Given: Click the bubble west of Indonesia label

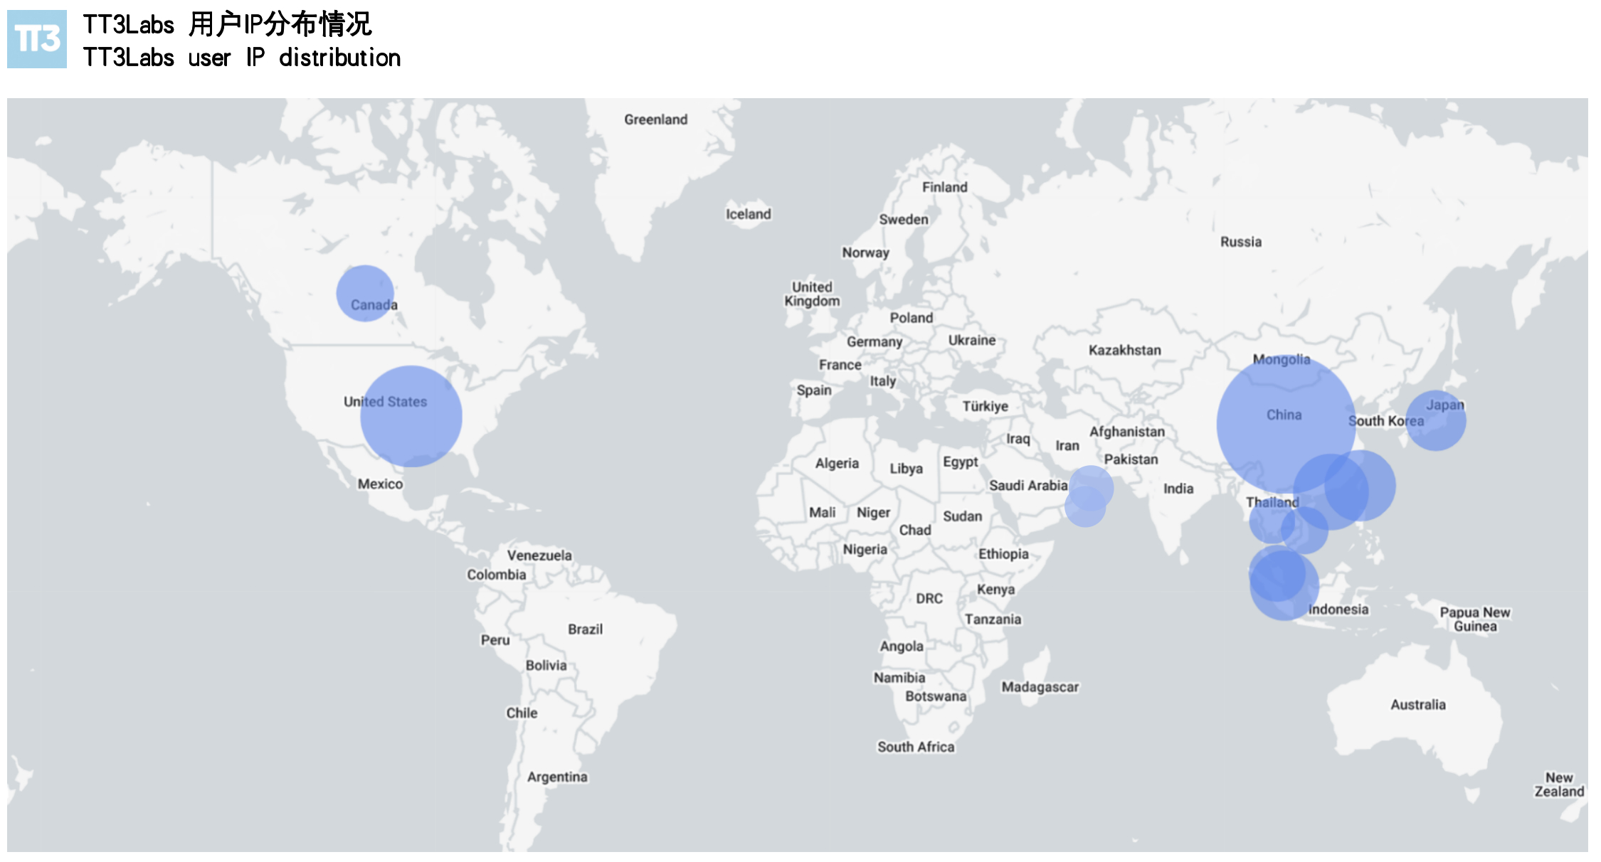Looking at the screenshot, I should click(x=1284, y=585).
